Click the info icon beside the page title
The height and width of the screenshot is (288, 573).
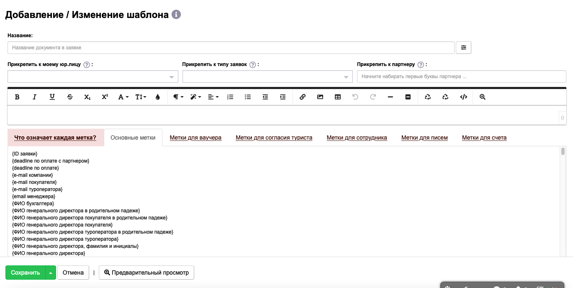click(176, 15)
